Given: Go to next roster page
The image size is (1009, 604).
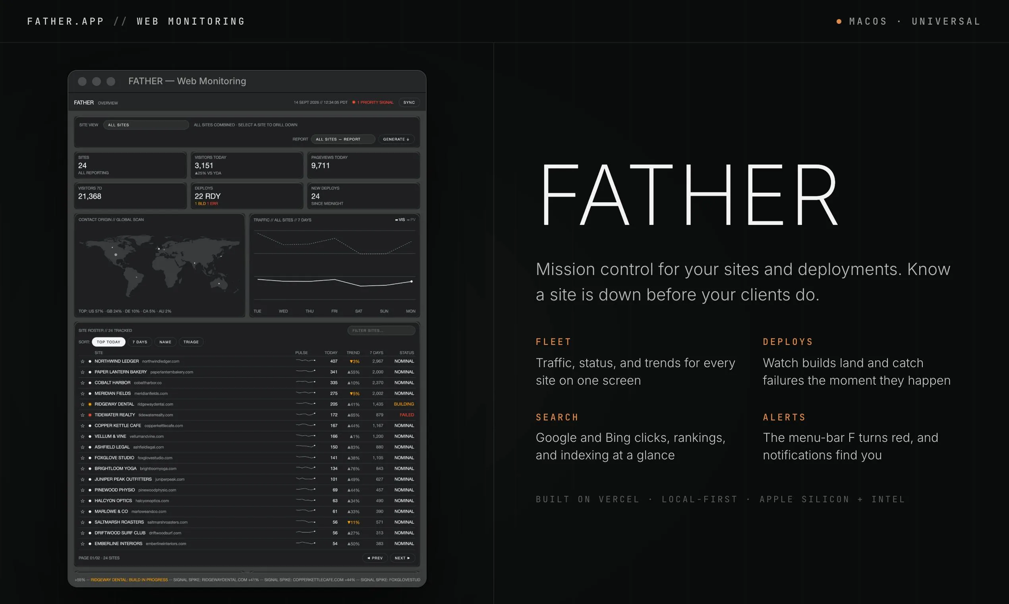Looking at the screenshot, I should coord(402,558).
